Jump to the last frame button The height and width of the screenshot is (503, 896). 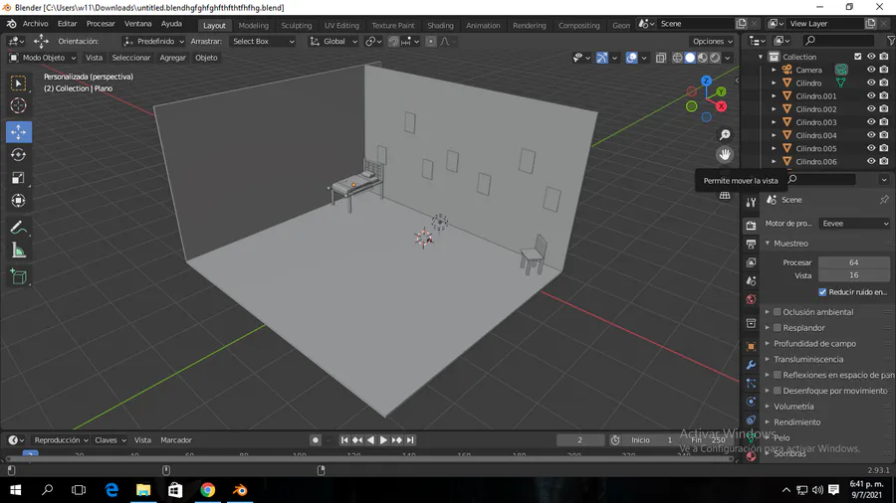click(410, 440)
